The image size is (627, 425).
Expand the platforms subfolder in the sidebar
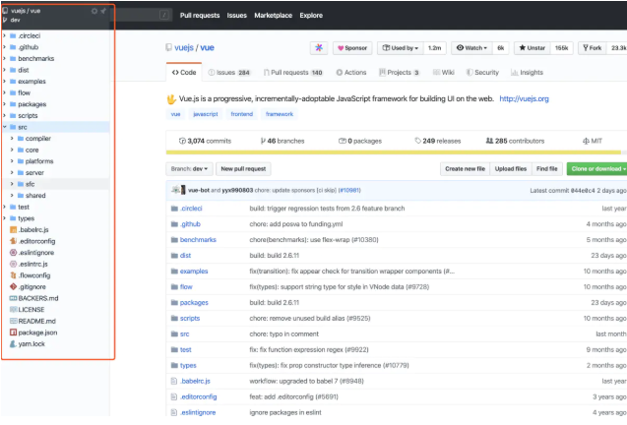point(12,161)
